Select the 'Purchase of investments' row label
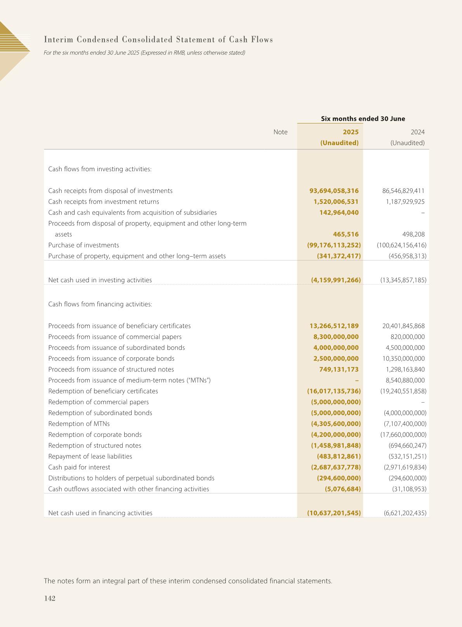The height and width of the screenshot is (627, 462). tap(83, 245)
